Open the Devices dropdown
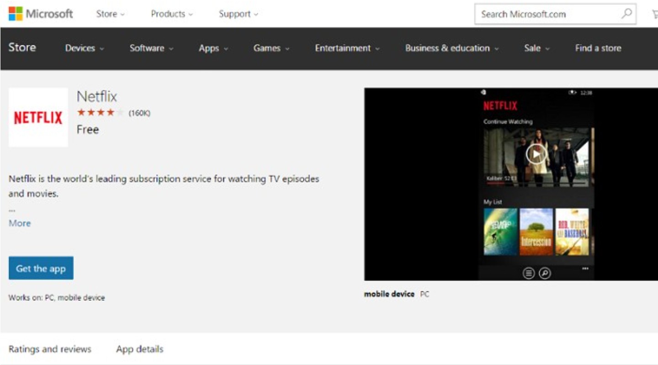The width and height of the screenshot is (658, 365). click(x=85, y=48)
